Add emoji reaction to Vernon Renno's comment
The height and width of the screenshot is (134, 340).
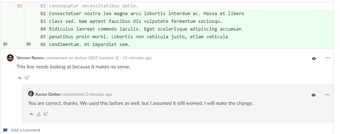tap(27, 78)
